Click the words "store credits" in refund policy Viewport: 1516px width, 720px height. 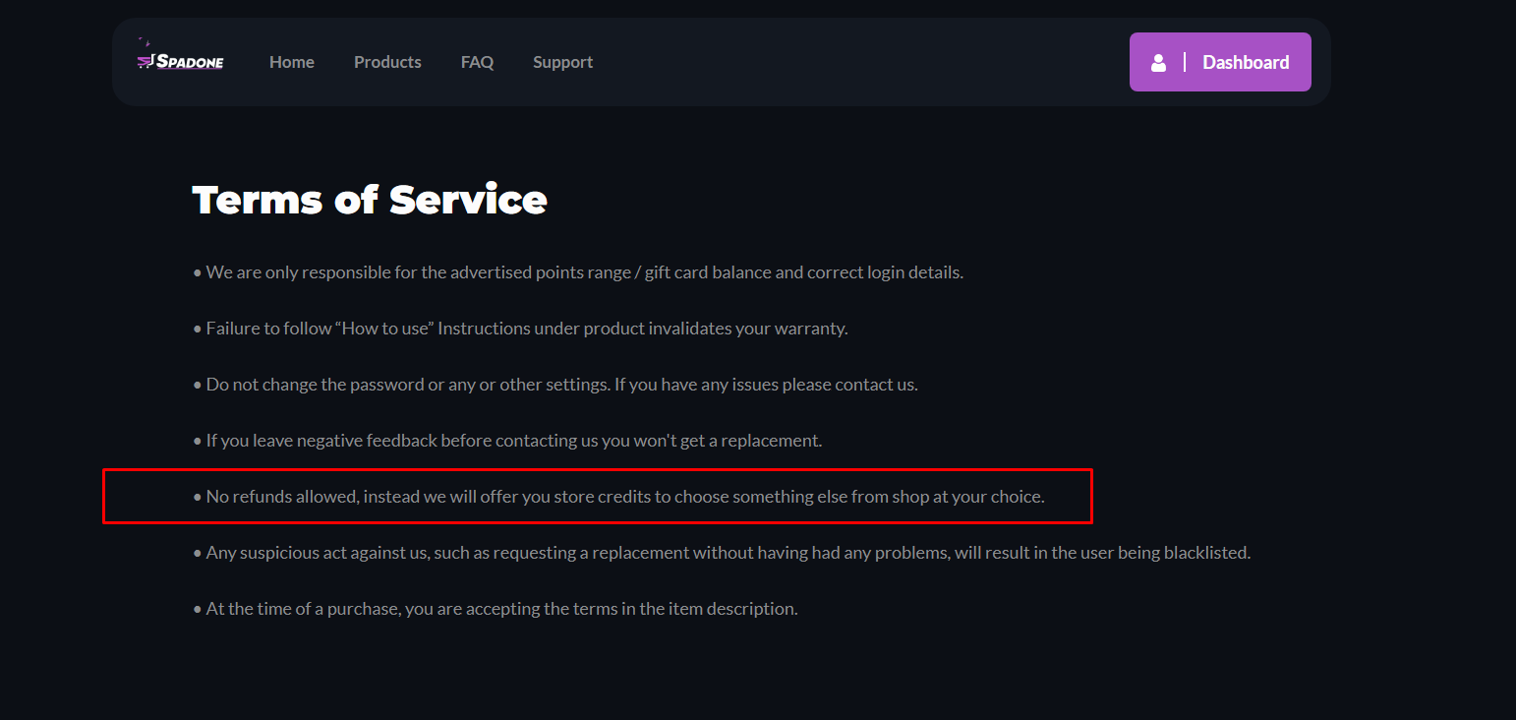[602, 497]
